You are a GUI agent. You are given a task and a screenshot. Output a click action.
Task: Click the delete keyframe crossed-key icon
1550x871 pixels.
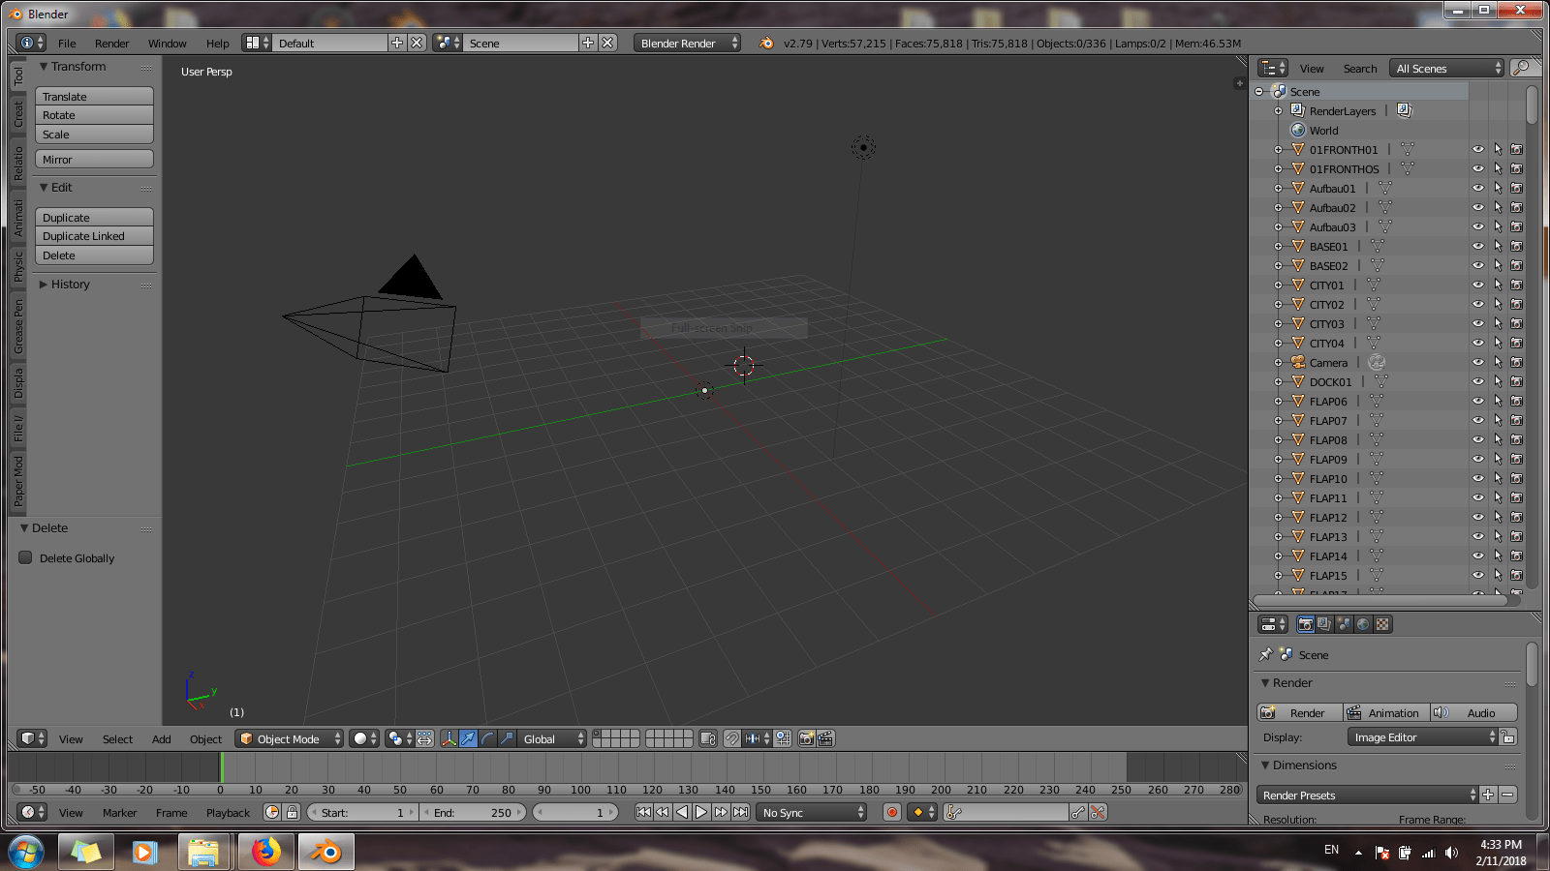(1098, 813)
